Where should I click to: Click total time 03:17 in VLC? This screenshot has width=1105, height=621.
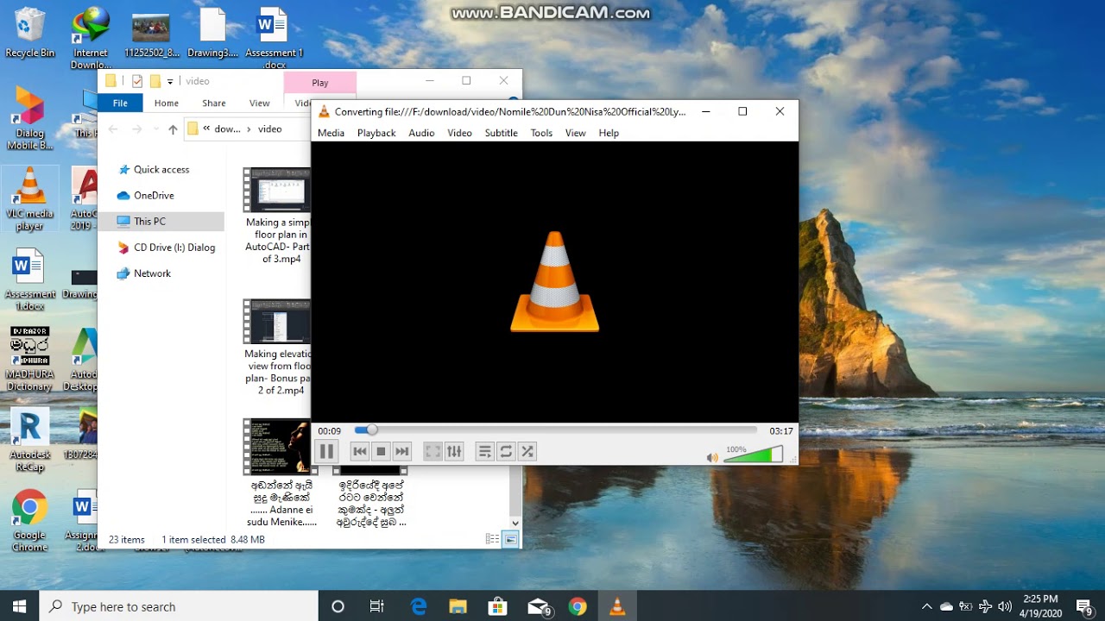click(781, 430)
